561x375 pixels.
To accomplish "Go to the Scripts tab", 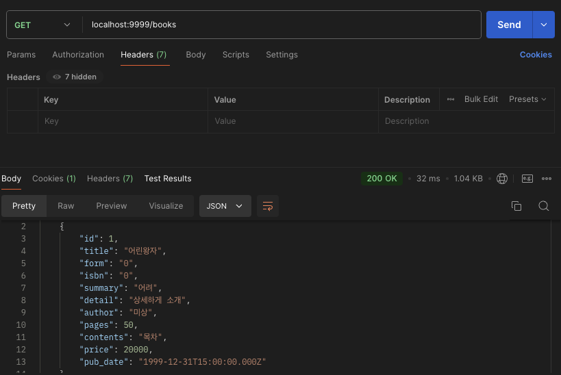I will 236,55.
